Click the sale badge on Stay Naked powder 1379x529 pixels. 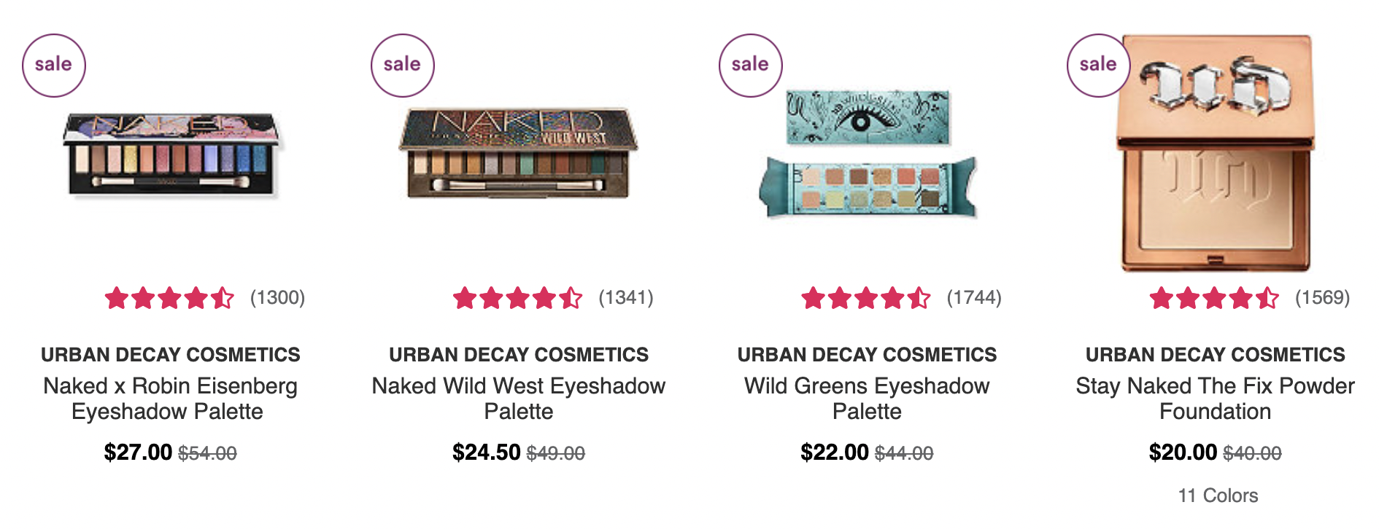point(1099,66)
